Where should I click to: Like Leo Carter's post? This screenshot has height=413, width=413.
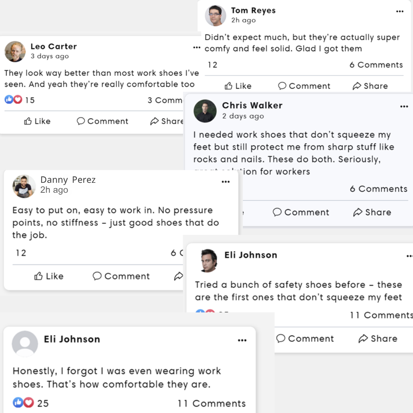click(x=37, y=121)
